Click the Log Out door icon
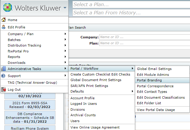This screenshot has height=130, width=190. [4, 90]
